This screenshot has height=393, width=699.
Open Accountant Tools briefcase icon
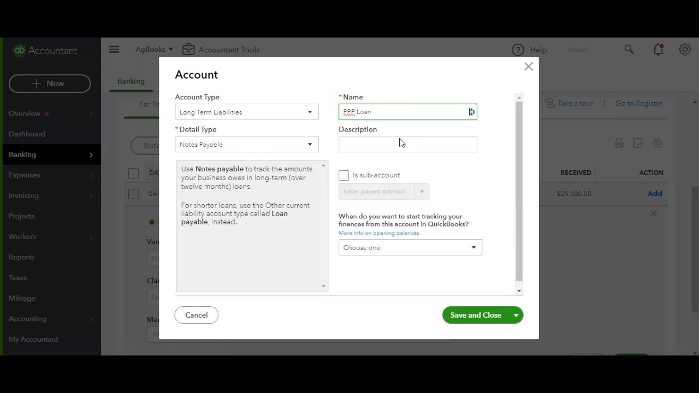[x=188, y=50]
